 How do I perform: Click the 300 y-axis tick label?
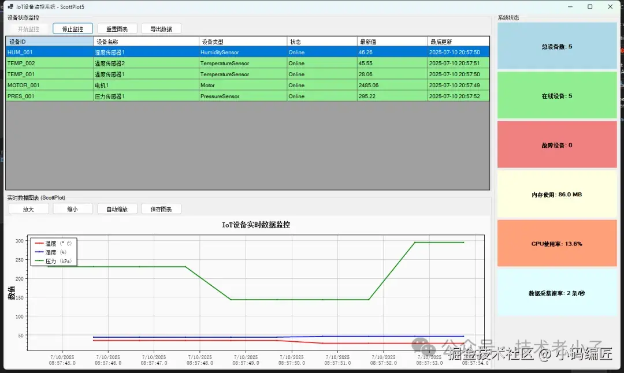pyautogui.click(x=20, y=241)
